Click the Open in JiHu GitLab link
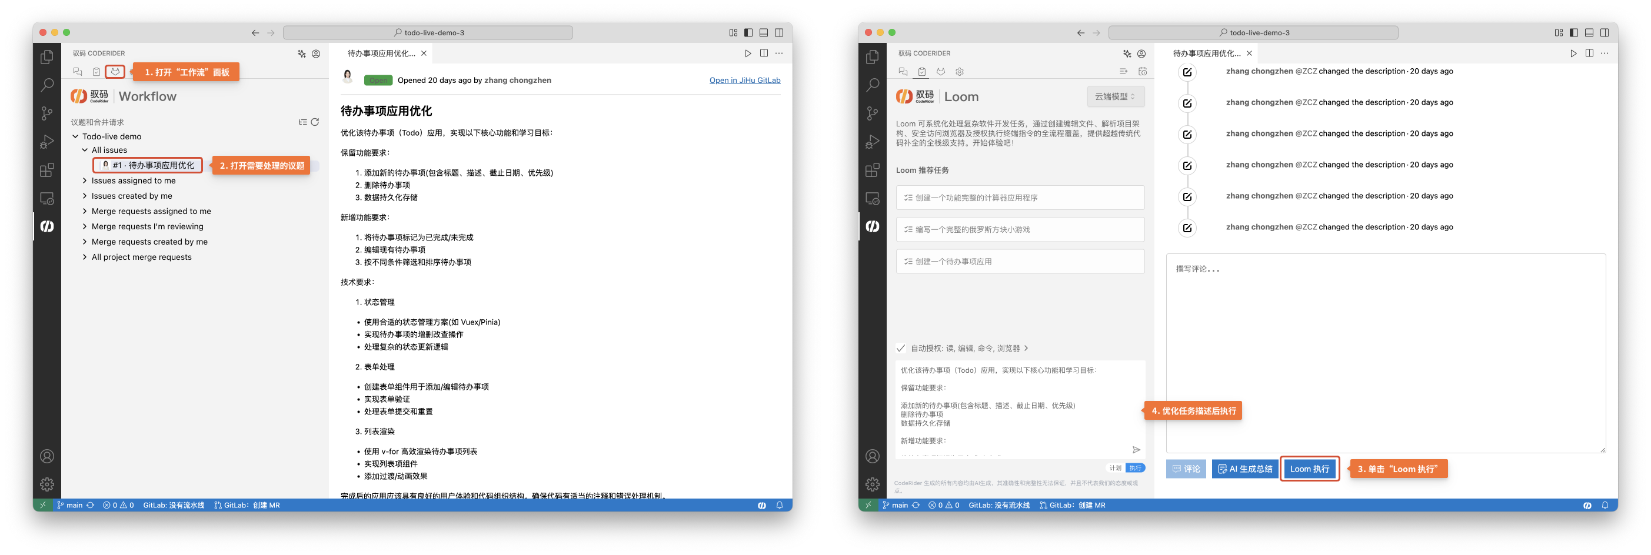The width and height of the screenshot is (1651, 555). tap(745, 80)
